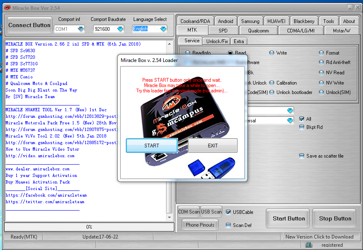Select the Unlock bootloader radio button

tap(272, 92)
